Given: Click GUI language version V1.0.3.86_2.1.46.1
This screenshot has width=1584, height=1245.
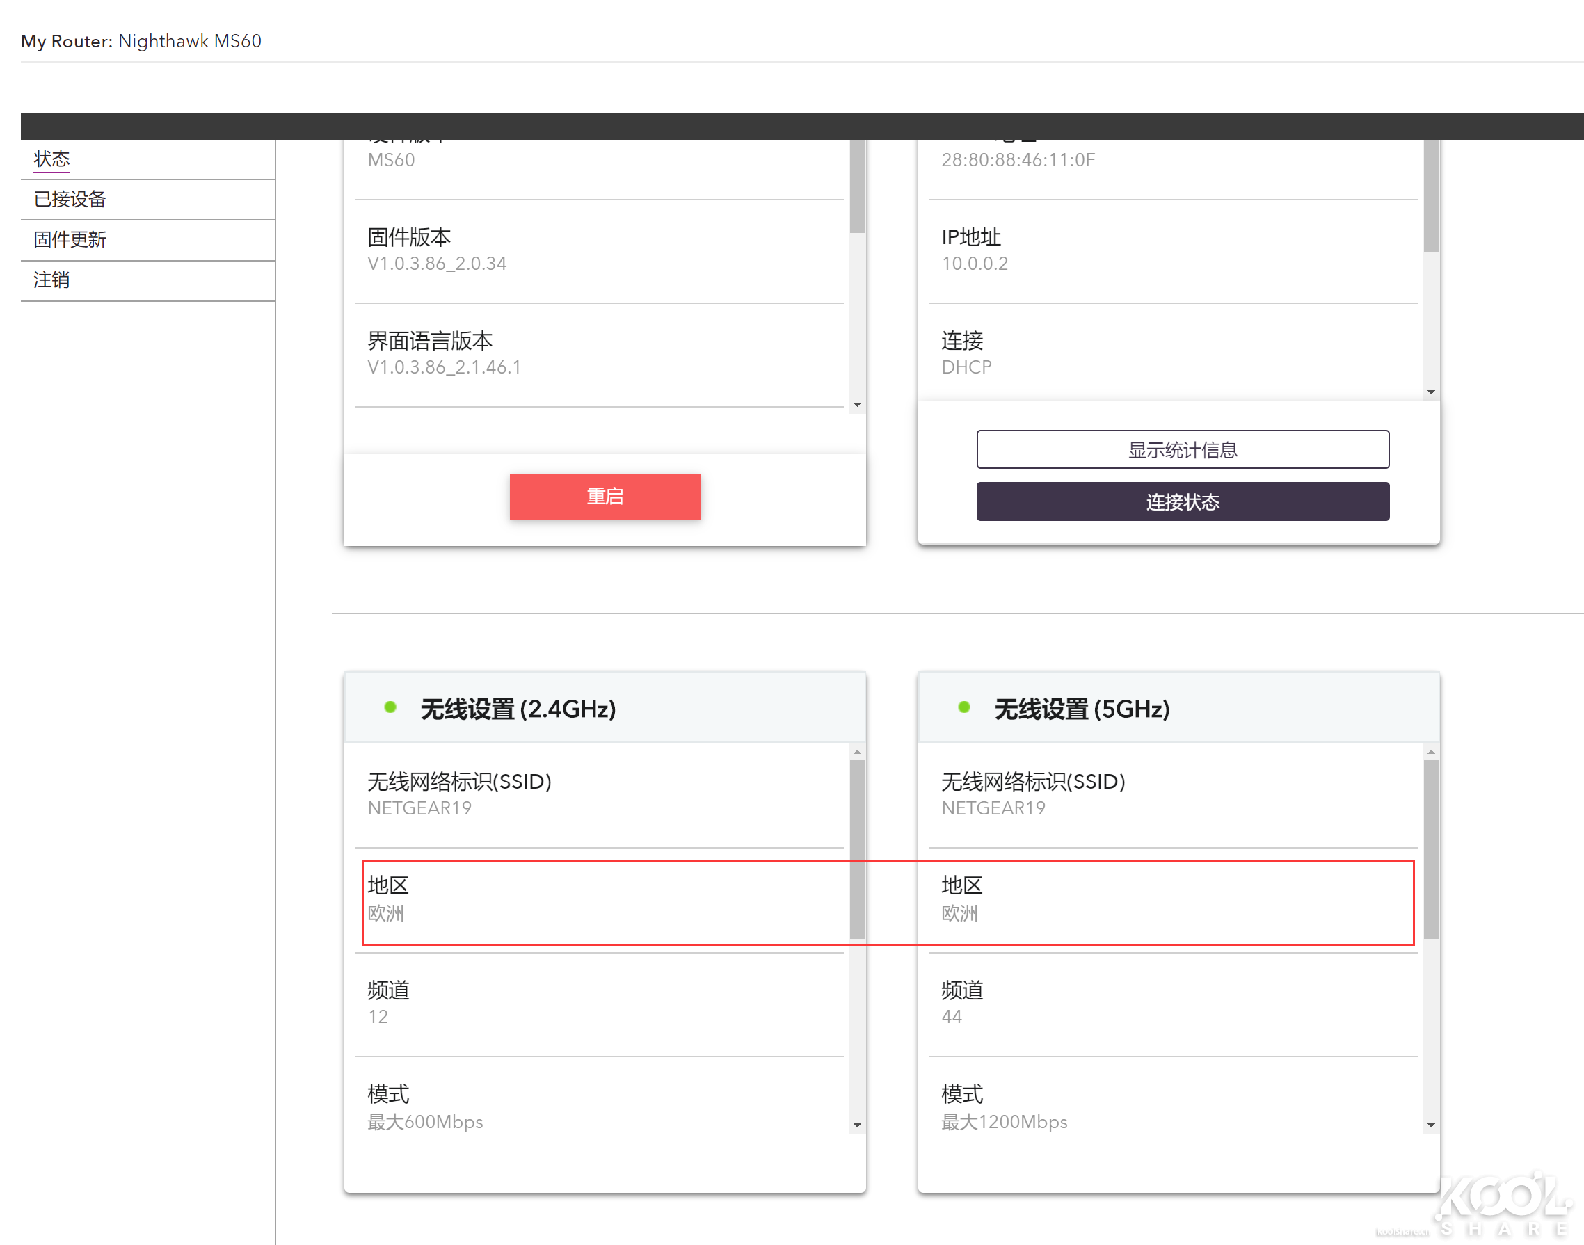Looking at the screenshot, I should pos(444,367).
